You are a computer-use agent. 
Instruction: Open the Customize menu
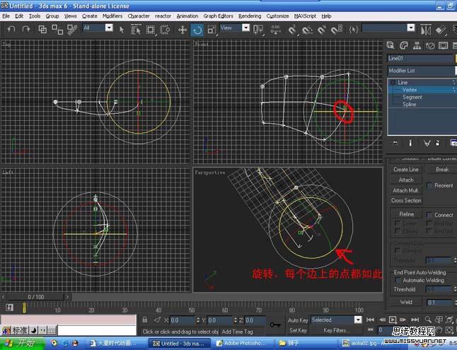tap(277, 16)
